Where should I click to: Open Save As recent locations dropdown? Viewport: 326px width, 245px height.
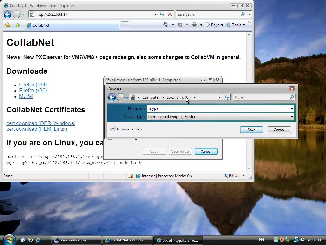(x=127, y=98)
